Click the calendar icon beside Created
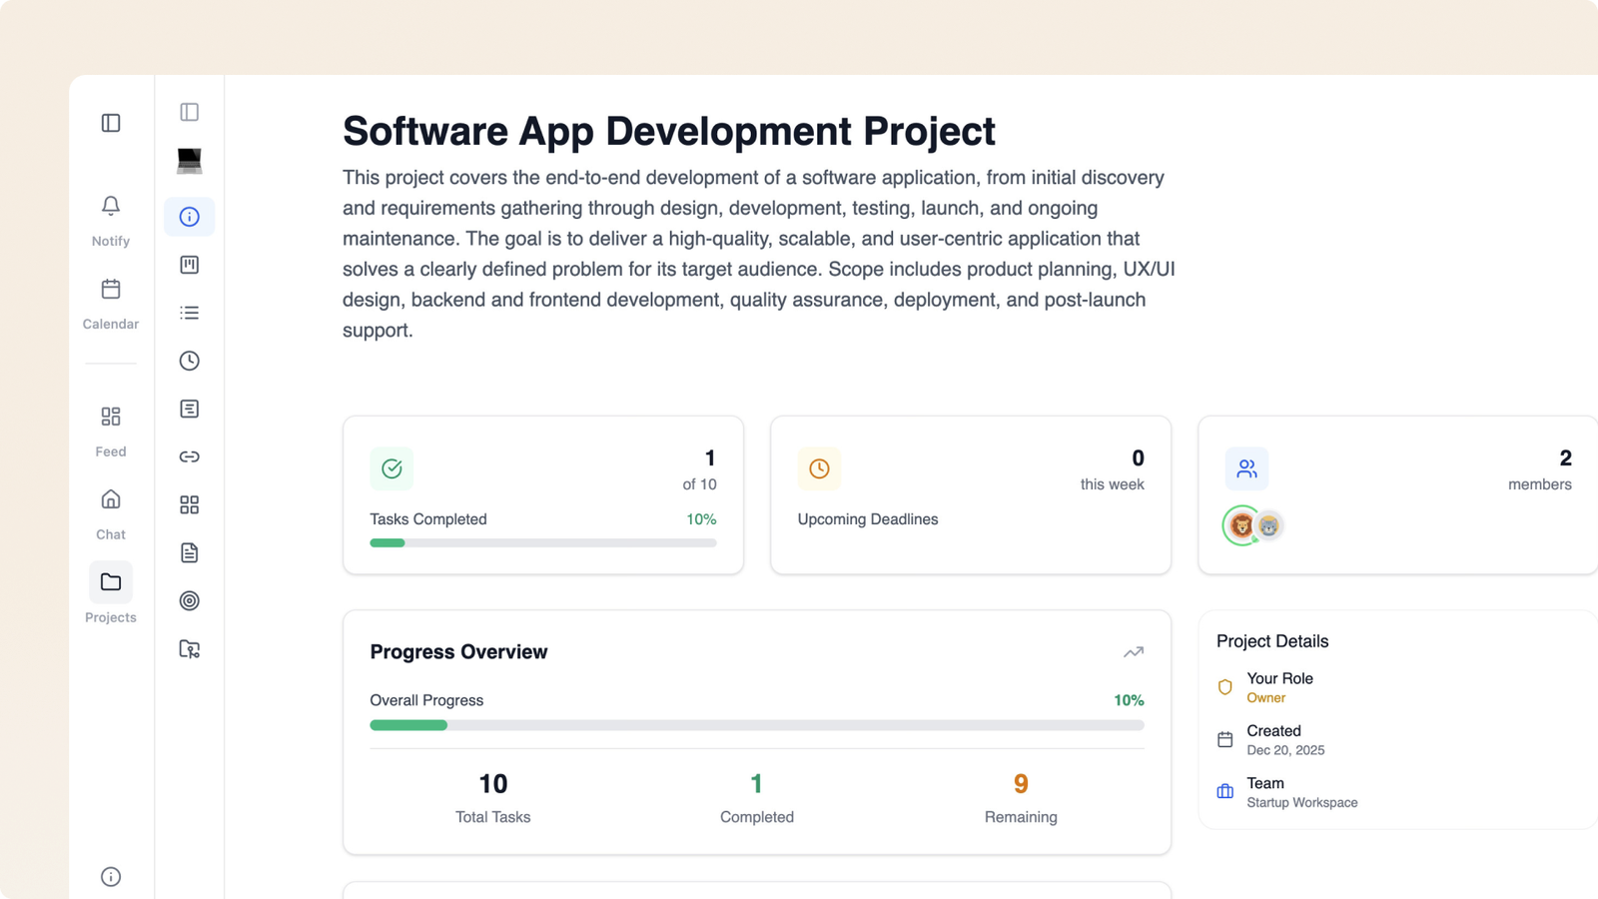This screenshot has width=1598, height=899. (1225, 740)
